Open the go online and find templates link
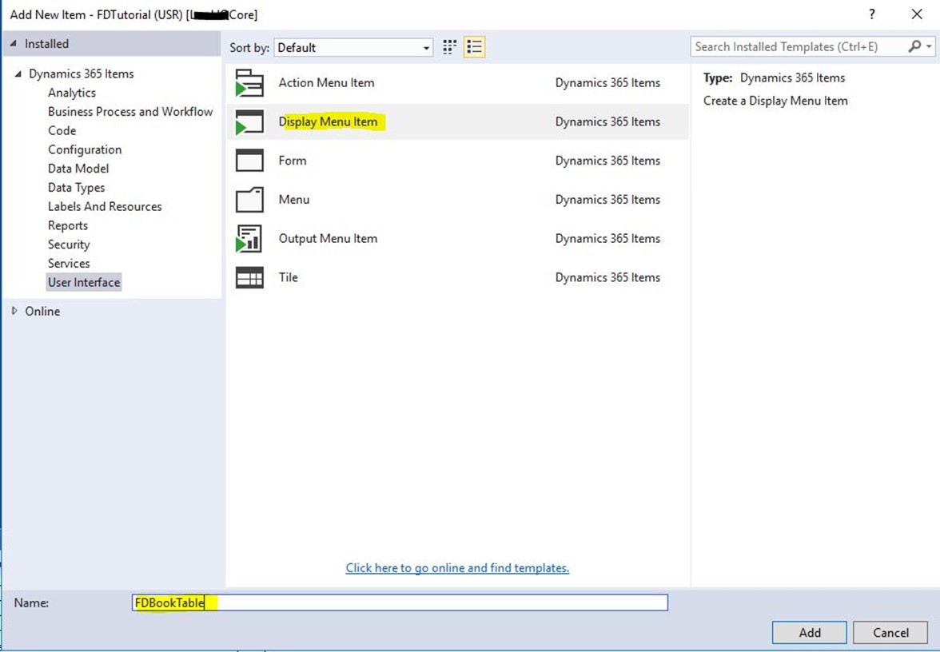Viewport: 940px width, 652px height. coord(457,568)
